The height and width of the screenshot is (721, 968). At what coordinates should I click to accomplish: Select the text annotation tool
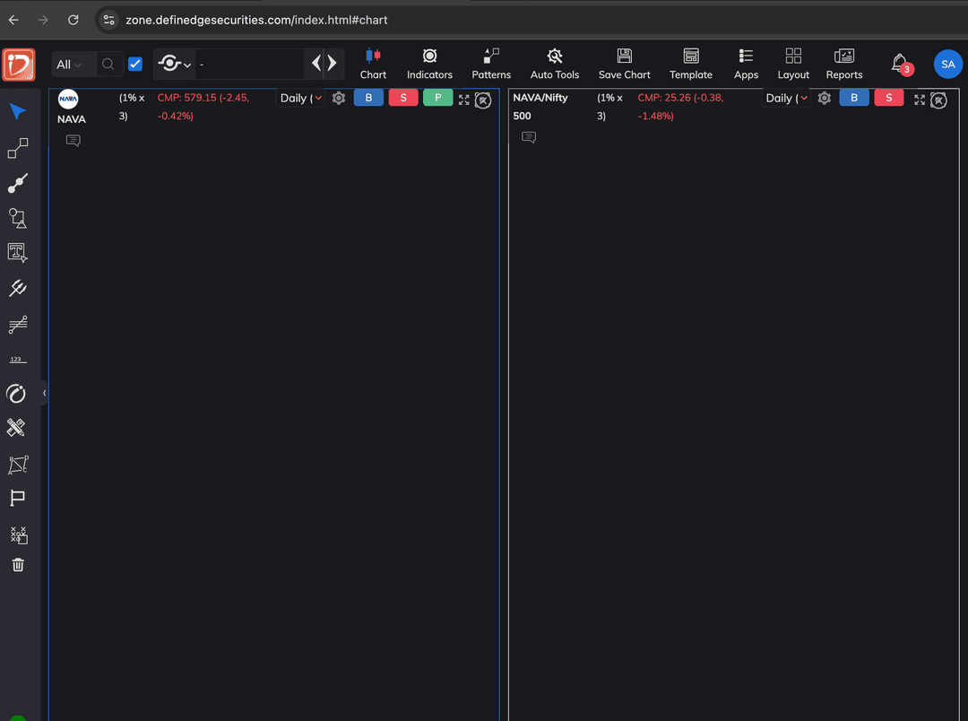click(17, 253)
